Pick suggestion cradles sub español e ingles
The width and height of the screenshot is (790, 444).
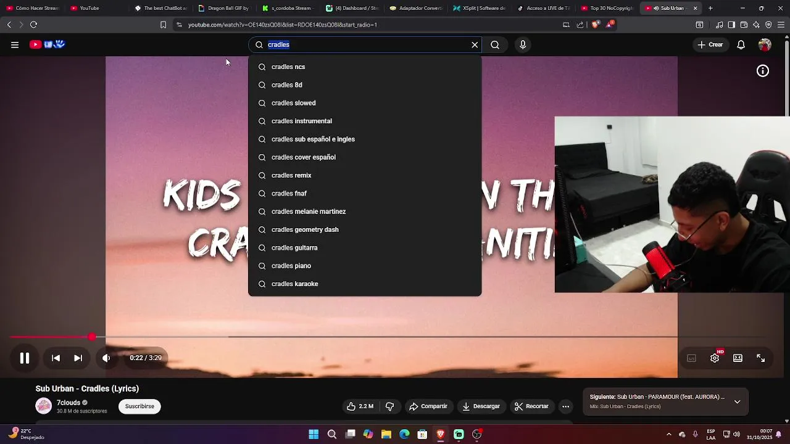[365, 139]
